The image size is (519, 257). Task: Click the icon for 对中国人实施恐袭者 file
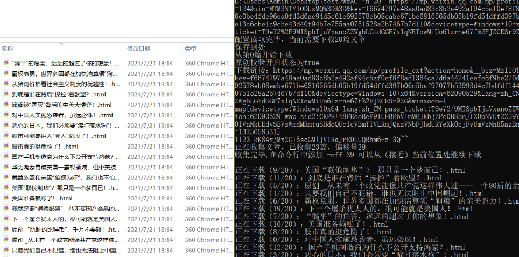tap(6, 115)
